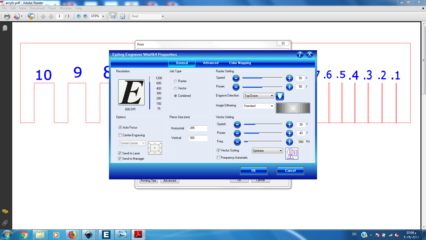Click OK in Epilog Properties
426x240 pixels.
(253, 171)
